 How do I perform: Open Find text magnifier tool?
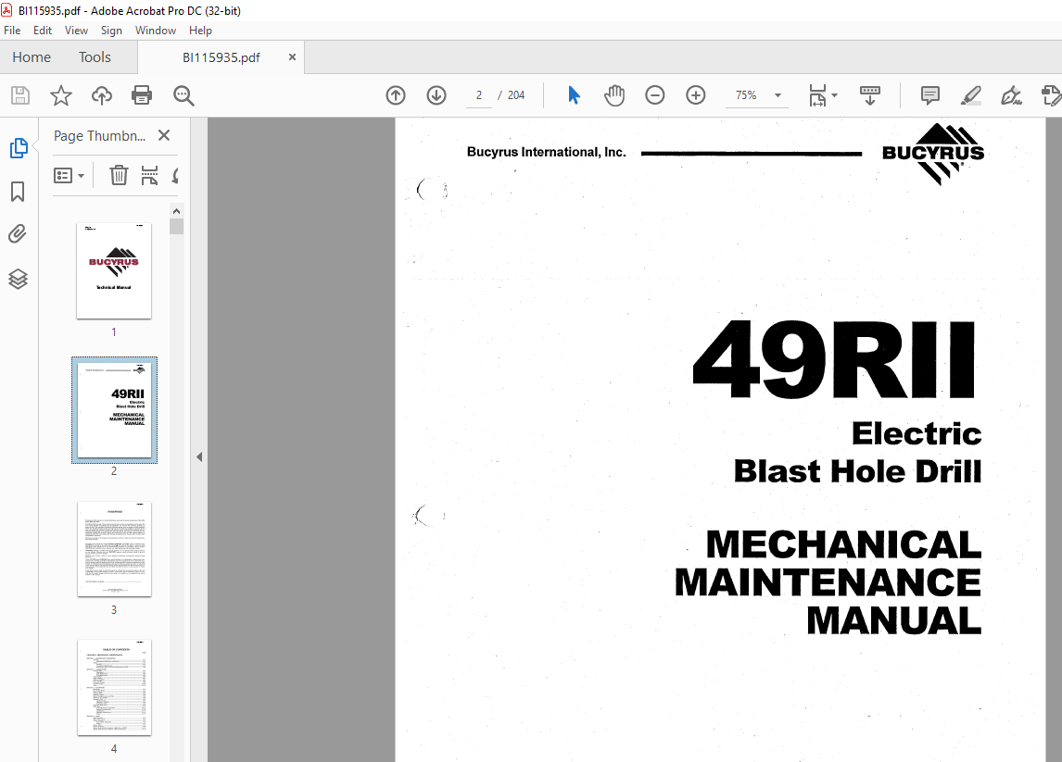(x=183, y=95)
